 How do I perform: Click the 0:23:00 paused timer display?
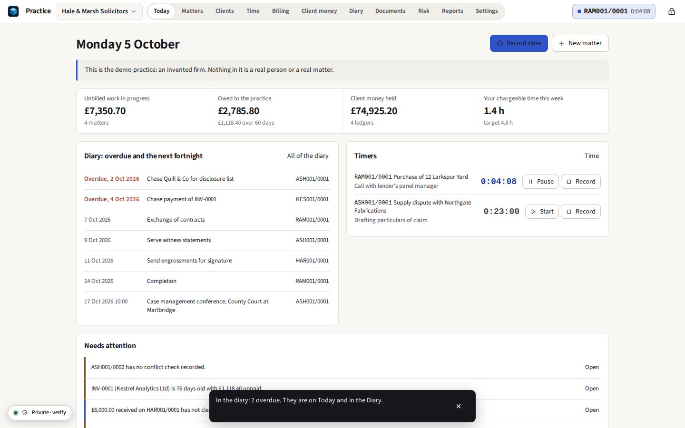pyautogui.click(x=501, y=212)
